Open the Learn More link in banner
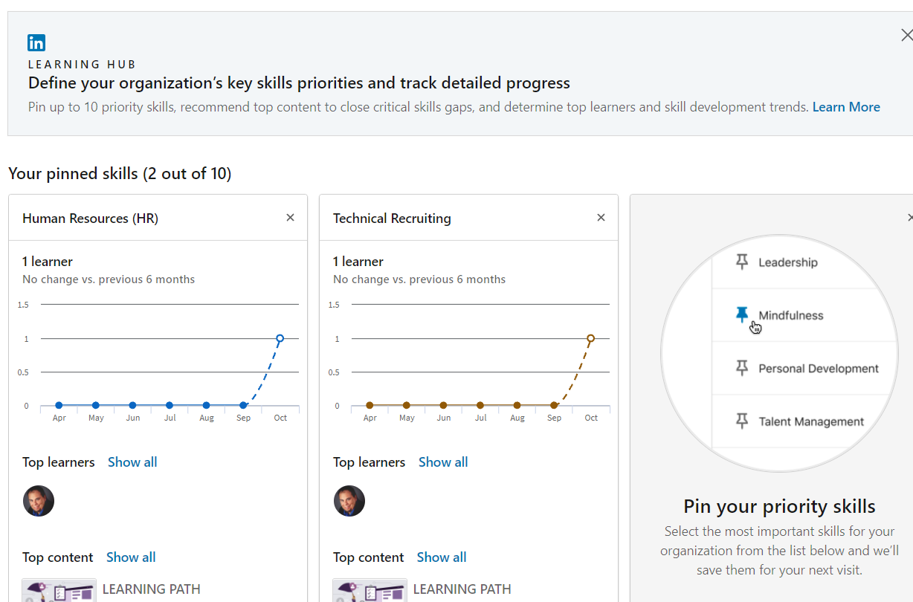Image resolution: width=913 pixels, height=602 pixels. pyautogui.click(x=845, y=107)
